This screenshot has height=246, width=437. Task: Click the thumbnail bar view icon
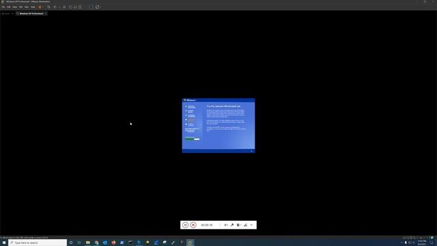(x=75, y=7)
